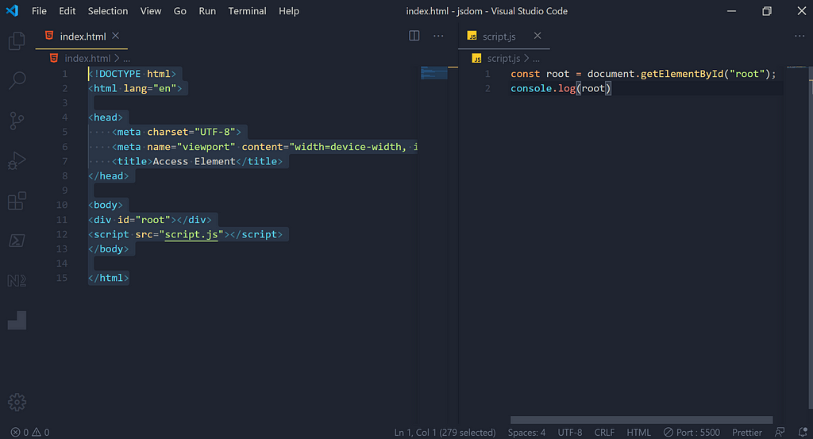The image size is (813, 439).
Task: Open more actions for left editor group
Action: [438, 36]
